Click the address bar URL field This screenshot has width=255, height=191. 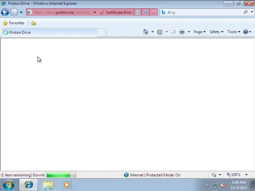point(62,12)
